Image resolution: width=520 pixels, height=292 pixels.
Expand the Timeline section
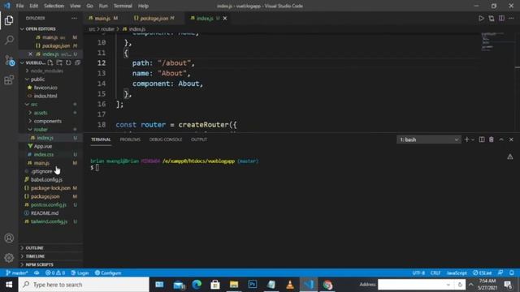tap(35, 256)
